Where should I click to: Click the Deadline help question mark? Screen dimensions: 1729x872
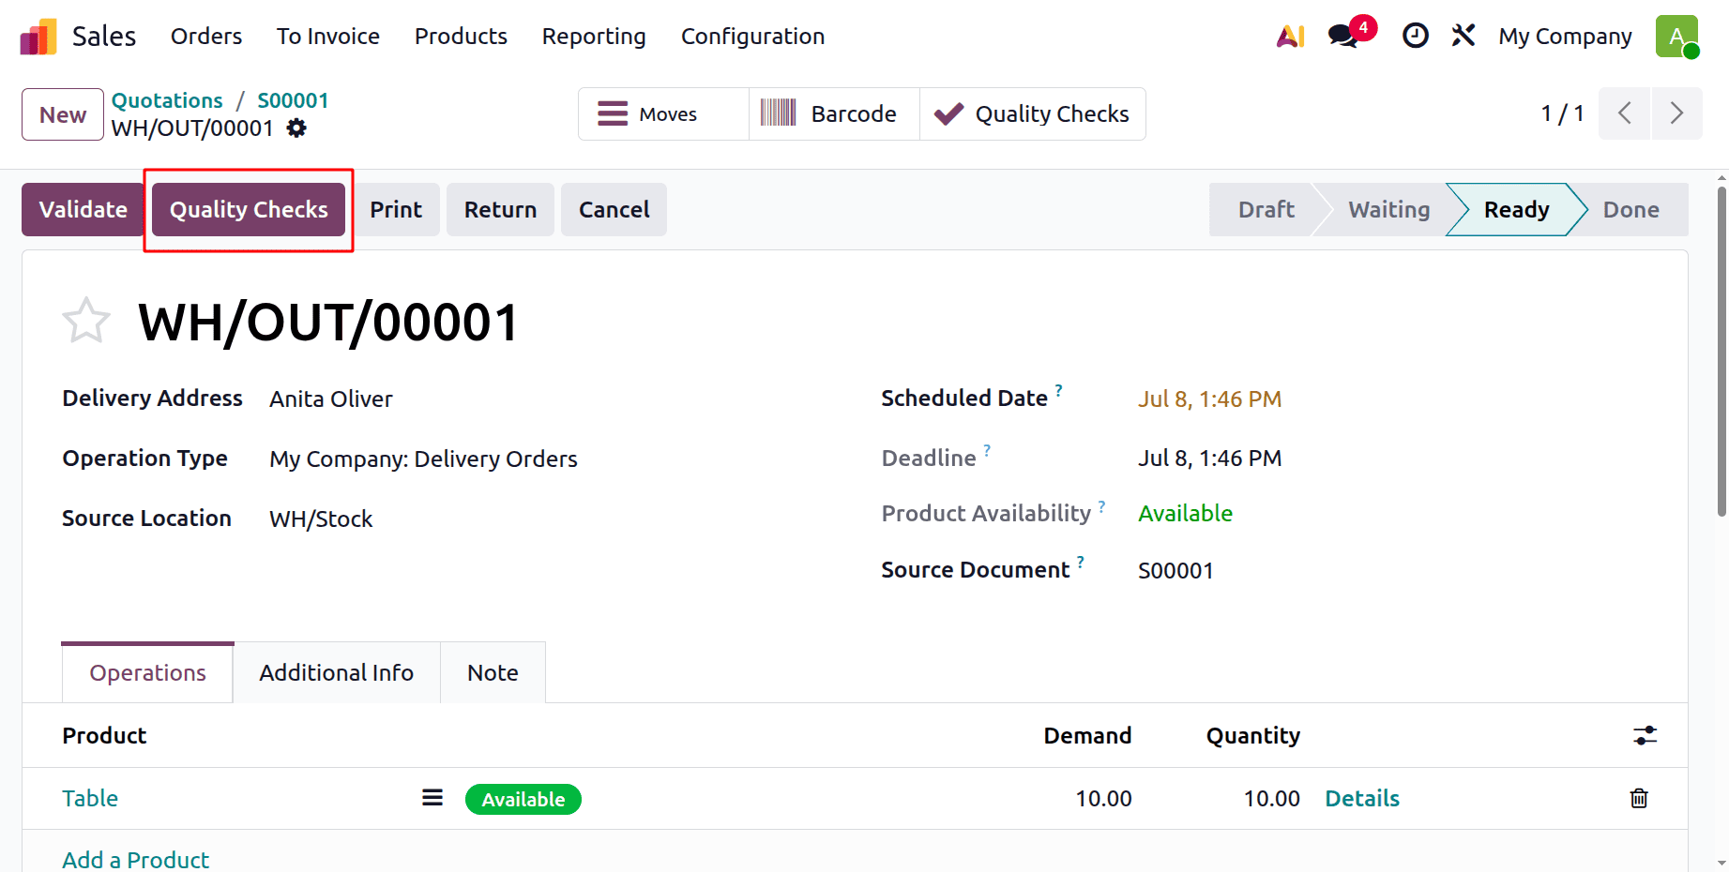pyautogui.click(x=987, y=449)
